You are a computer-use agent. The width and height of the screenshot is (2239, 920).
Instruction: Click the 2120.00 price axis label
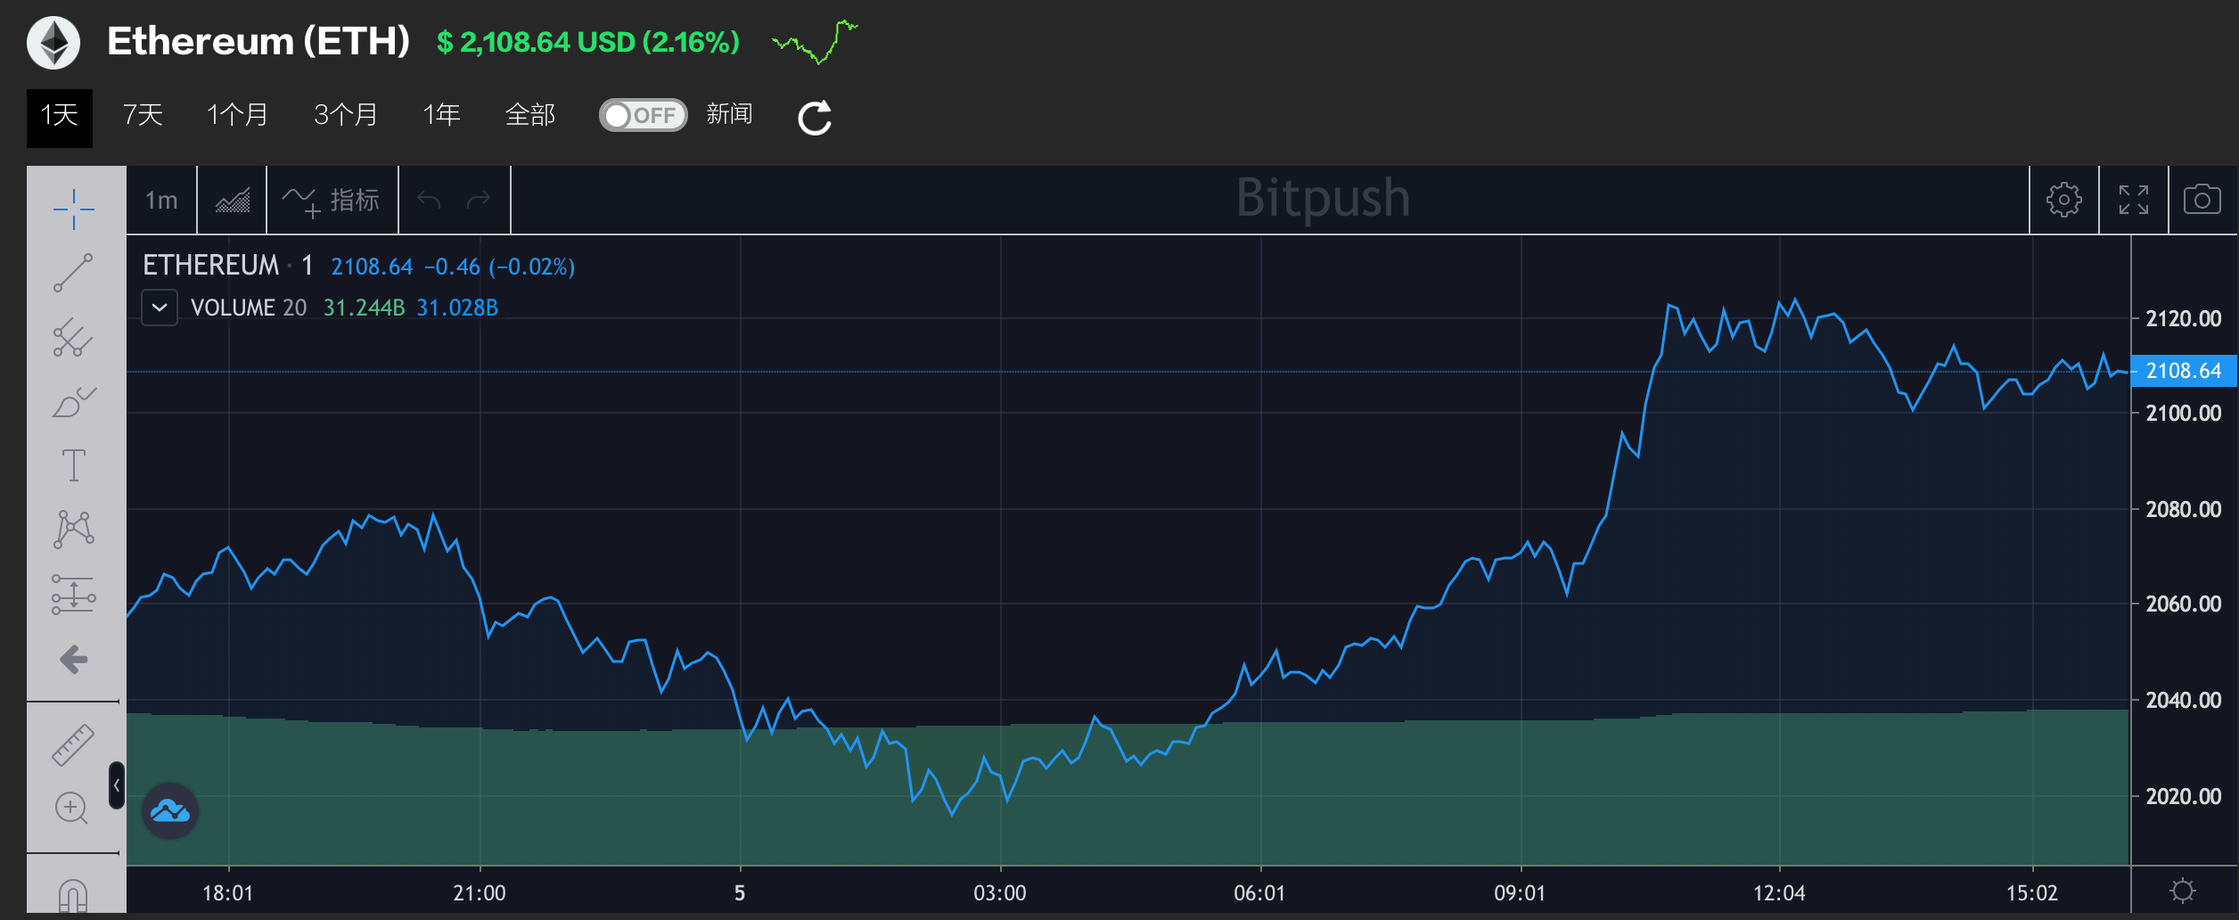pos(2184,318)
